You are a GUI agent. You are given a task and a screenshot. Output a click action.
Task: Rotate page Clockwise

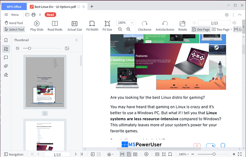tap(144, 23)
